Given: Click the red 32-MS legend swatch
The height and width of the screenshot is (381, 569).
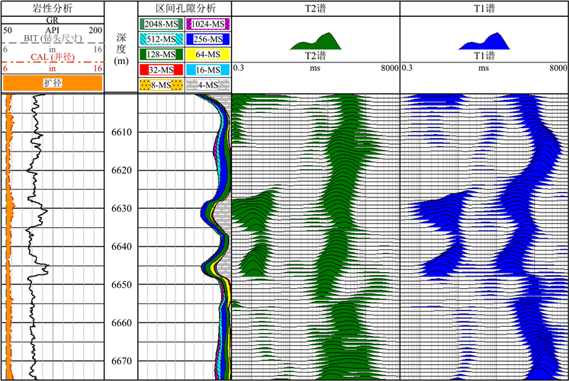Looking at the screenshot, I should click(x=161, y=70).
